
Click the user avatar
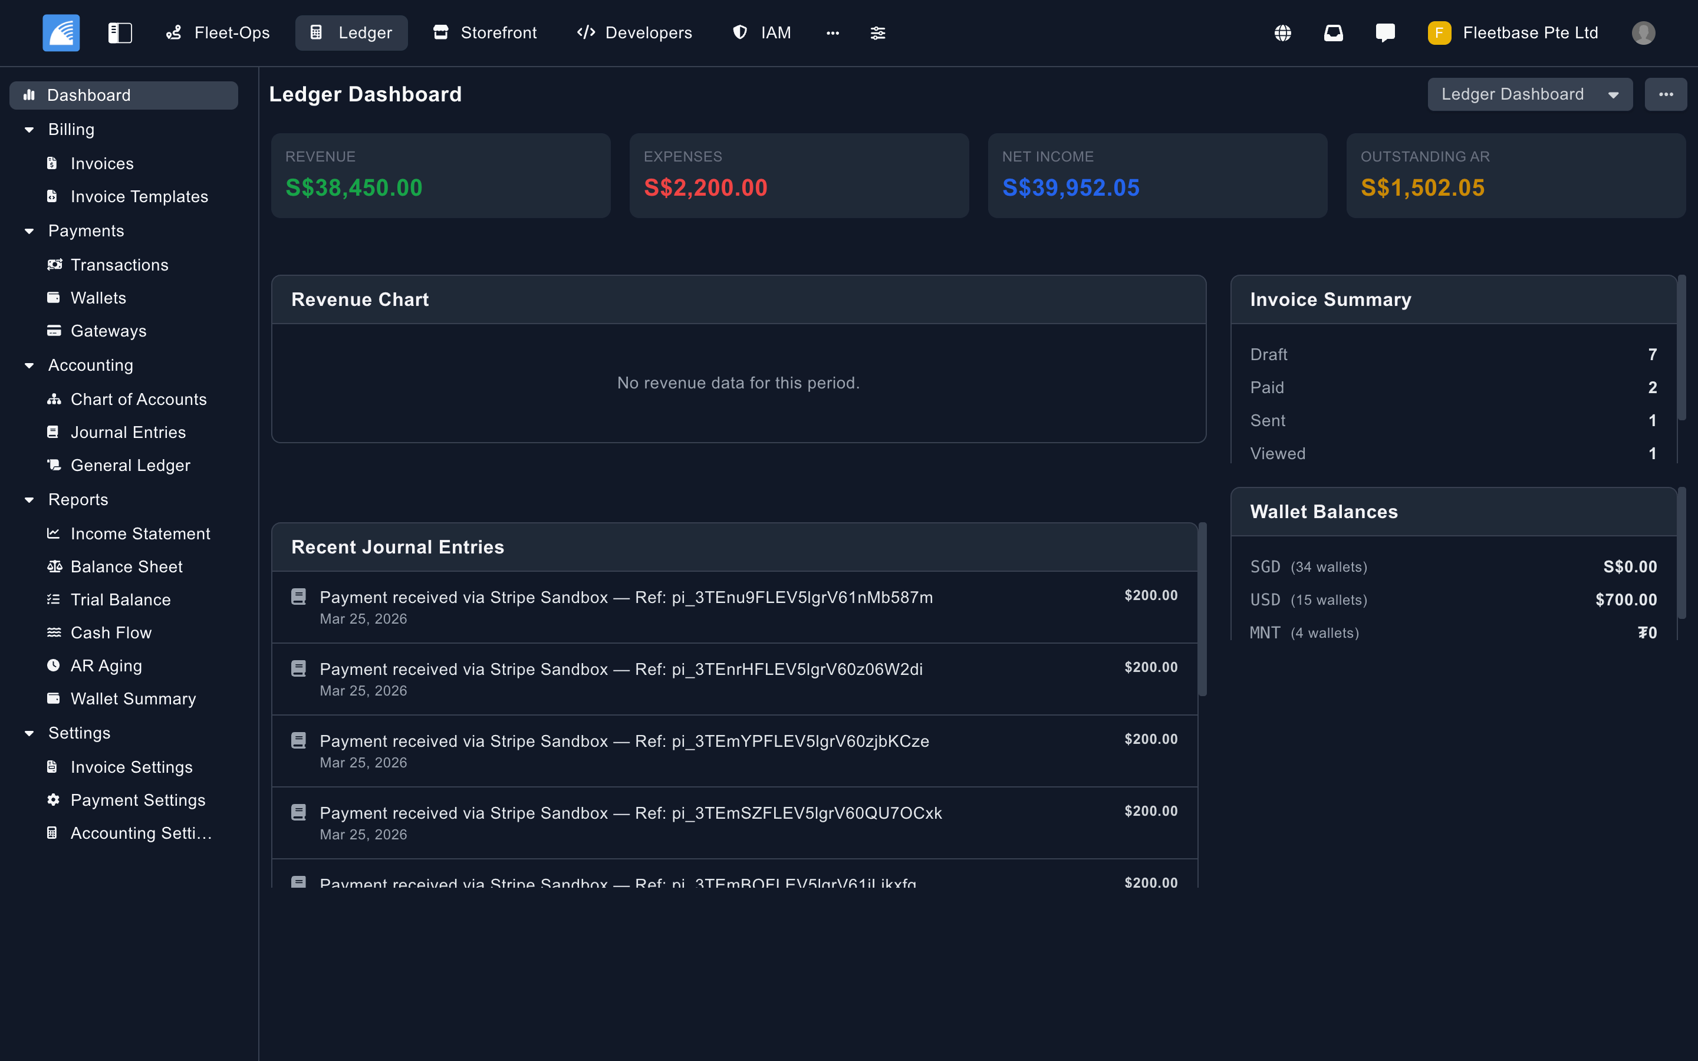(x=1643, y=33)
